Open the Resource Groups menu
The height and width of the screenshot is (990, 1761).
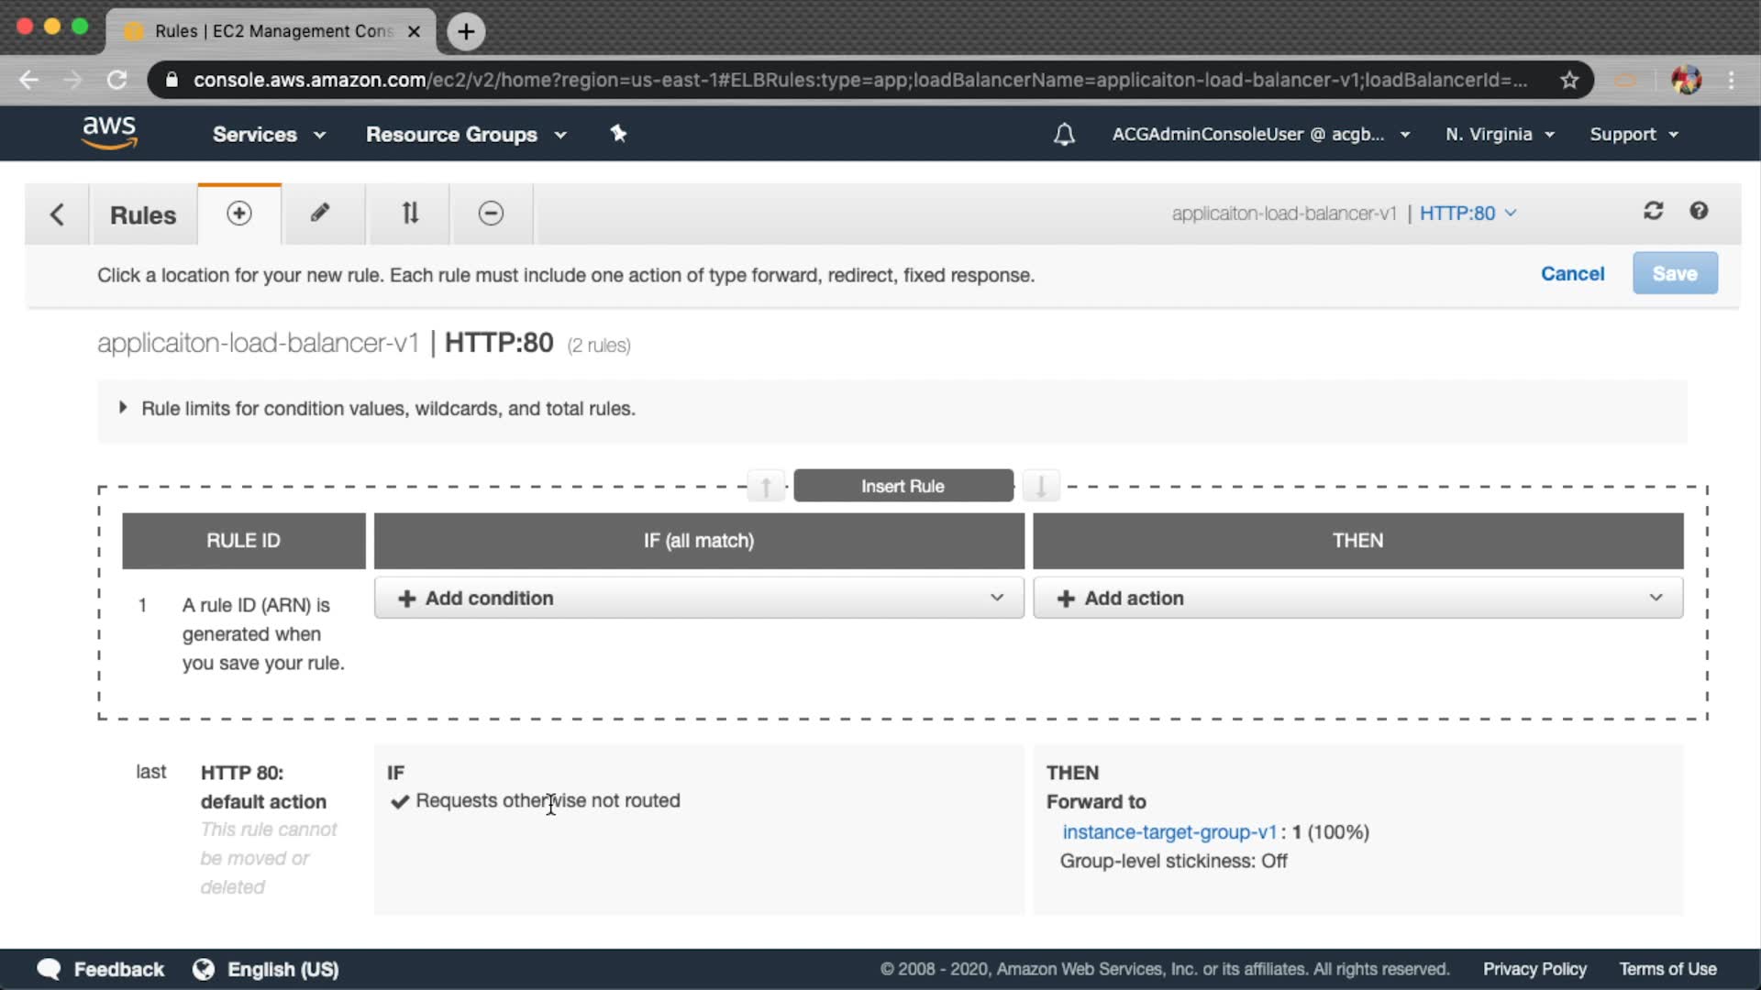pos(466,135)
